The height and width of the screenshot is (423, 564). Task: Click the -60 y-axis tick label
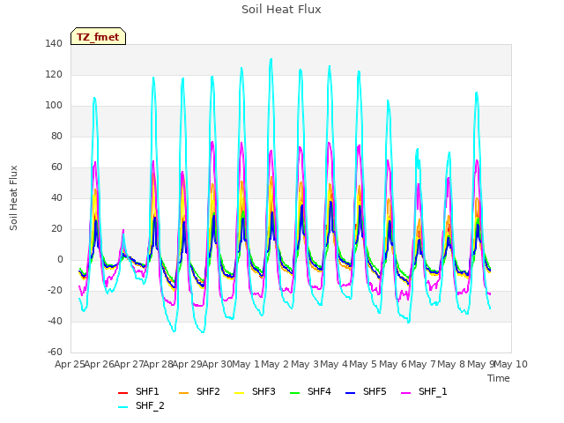pyautogui.click(x=55, y=352)
